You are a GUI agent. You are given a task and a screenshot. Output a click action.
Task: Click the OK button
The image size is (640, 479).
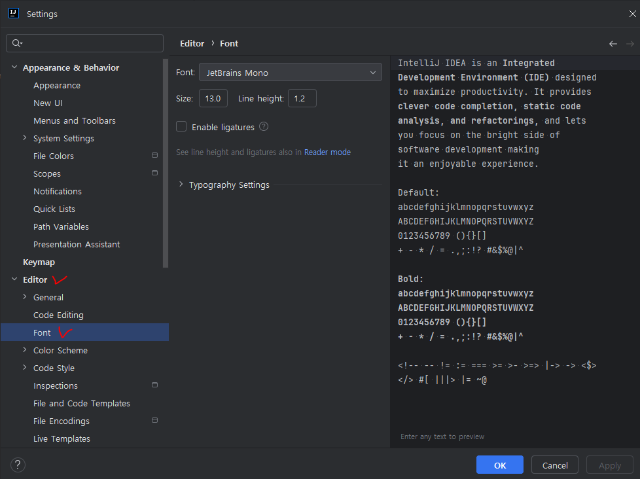pyautogui.click(x=499, y=465)
